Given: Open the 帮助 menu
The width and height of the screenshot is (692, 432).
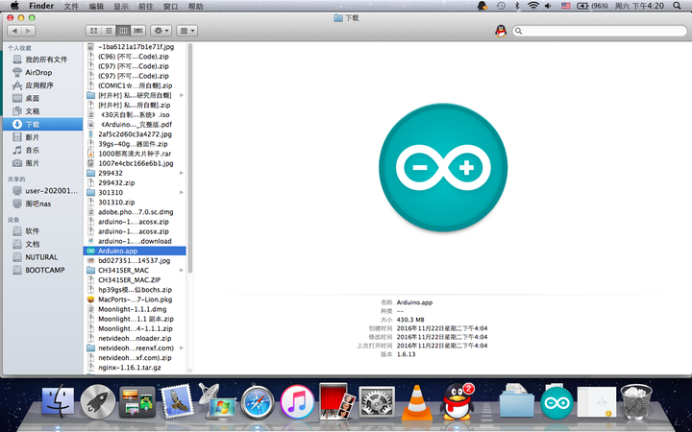Looking at the screenshot, I should tap(195, 6).
